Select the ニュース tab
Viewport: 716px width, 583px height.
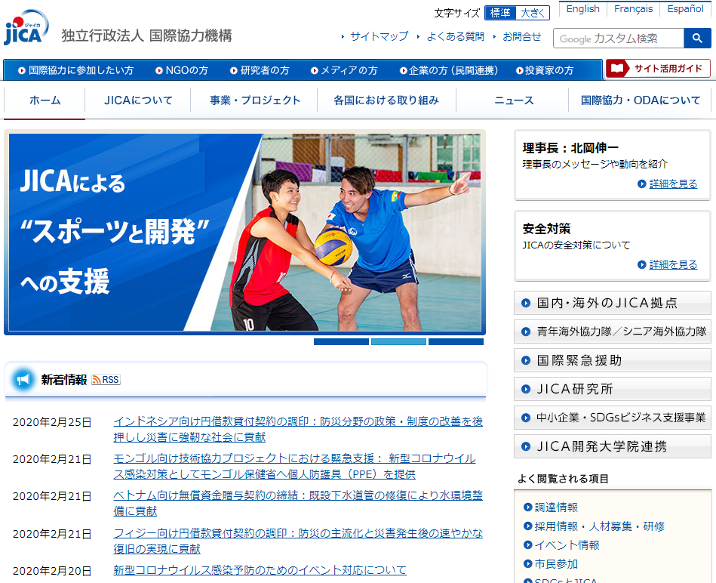point(513,100)
